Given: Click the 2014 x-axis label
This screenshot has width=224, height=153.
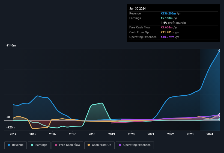Looking at the screenshot, I should [13, 134].
